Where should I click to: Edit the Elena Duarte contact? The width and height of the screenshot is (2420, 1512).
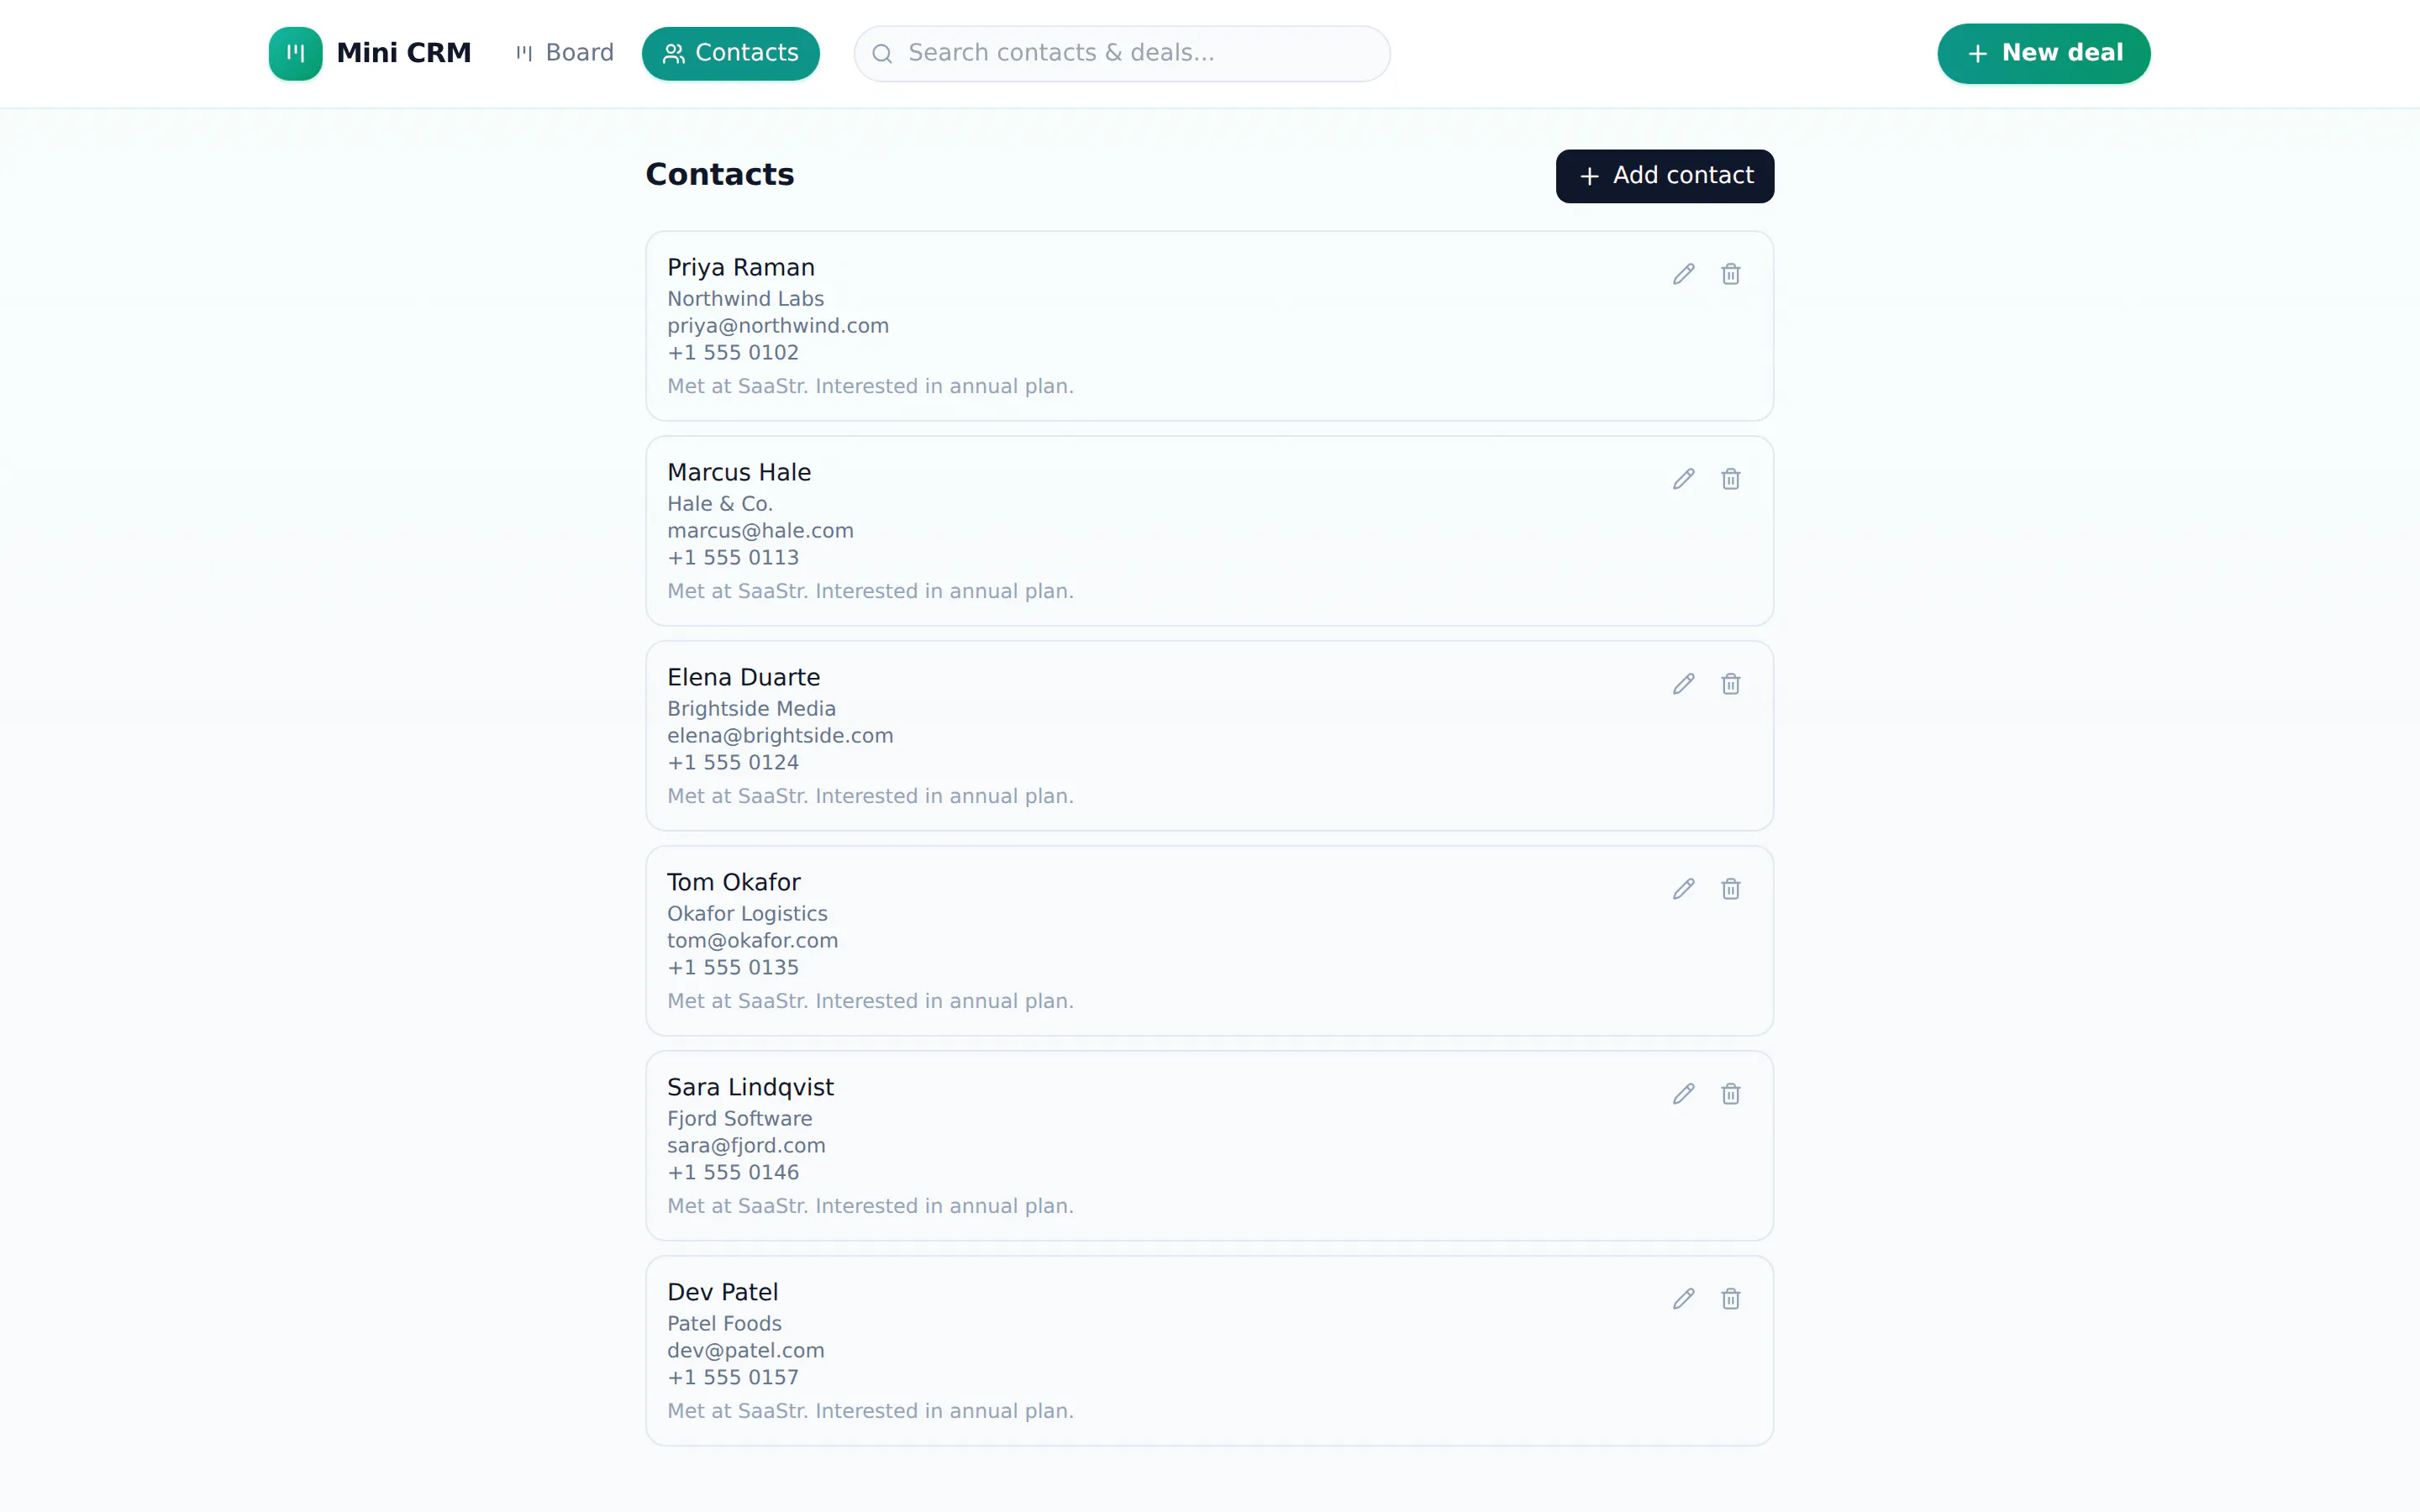pos(1683,684)
